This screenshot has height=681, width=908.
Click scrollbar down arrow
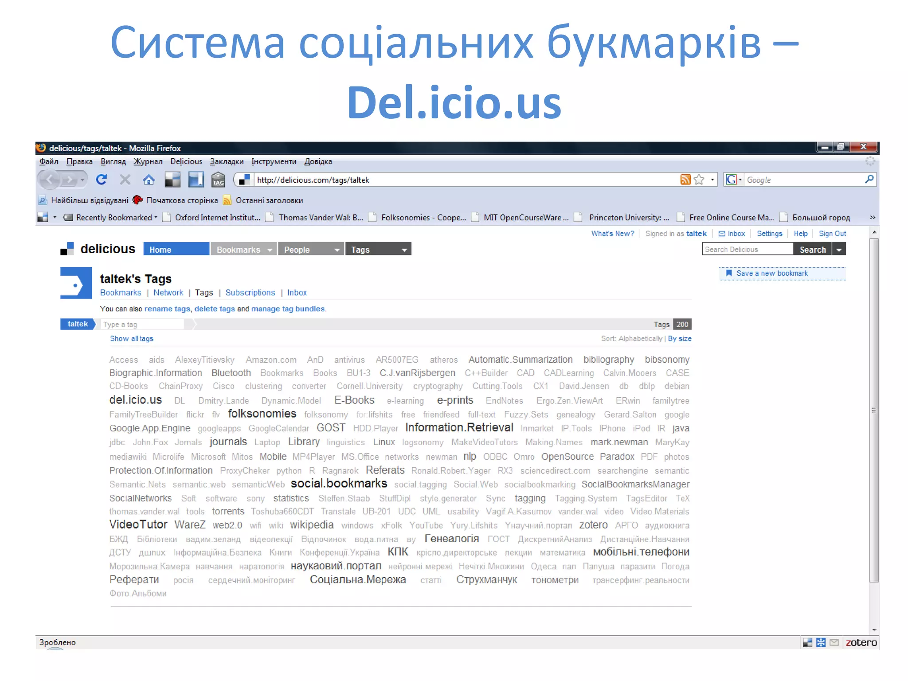click(874, 630)
